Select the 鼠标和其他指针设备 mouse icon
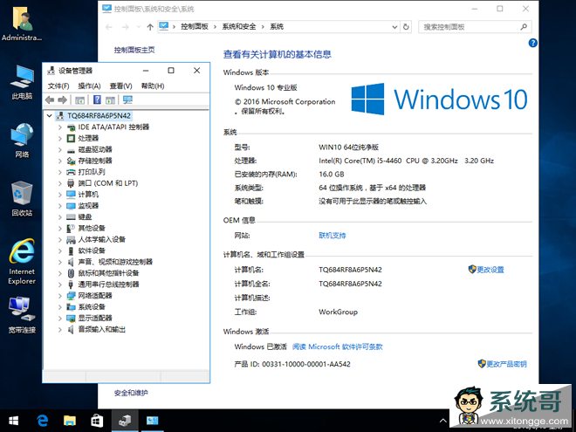576x432 pixels. [71, 273]
